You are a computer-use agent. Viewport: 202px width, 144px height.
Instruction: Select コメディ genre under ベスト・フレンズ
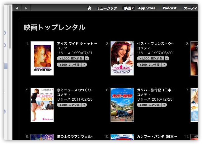[143, 48]
